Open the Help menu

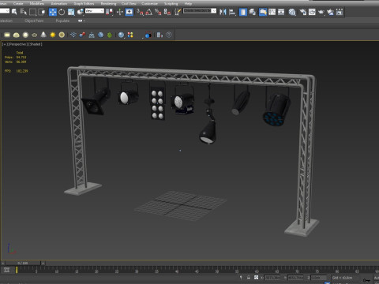188,3
